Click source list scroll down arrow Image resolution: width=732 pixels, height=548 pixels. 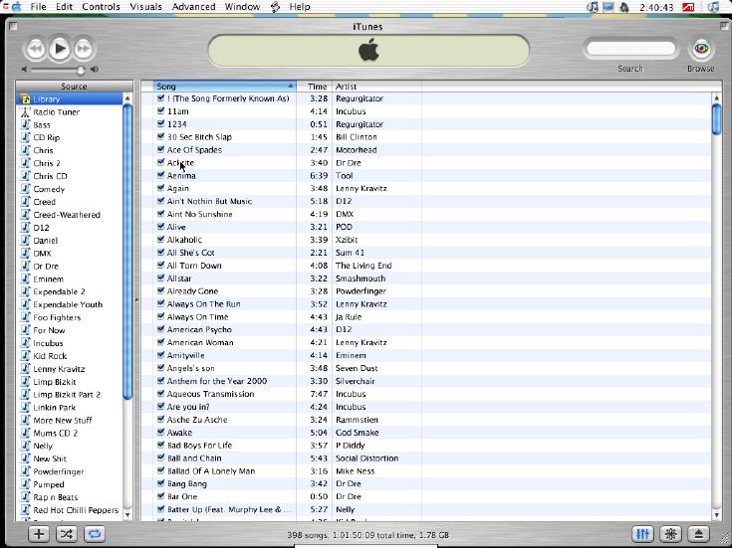(x=127, y=515)
